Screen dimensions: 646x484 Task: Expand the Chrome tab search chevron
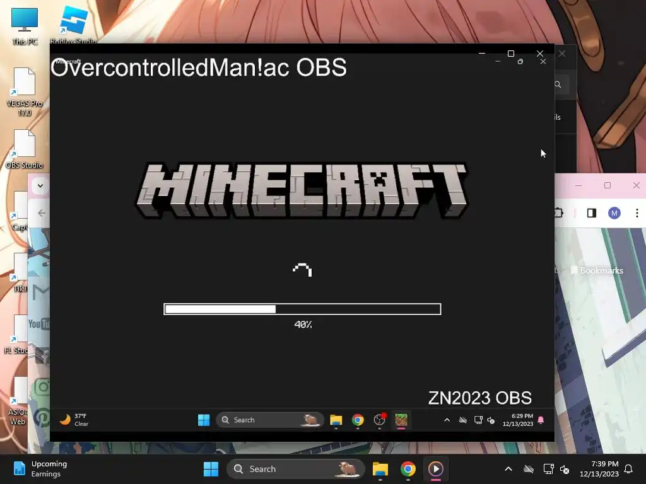point(40,185)
